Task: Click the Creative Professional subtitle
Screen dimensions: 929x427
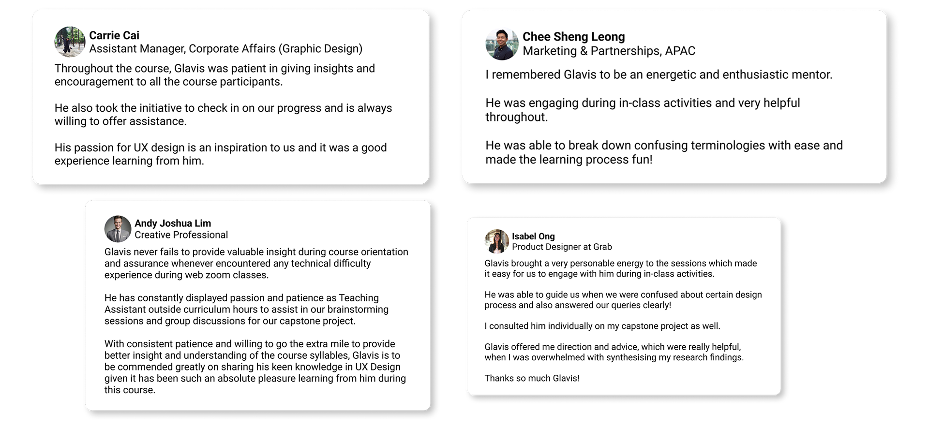Action: coord(181,235)
